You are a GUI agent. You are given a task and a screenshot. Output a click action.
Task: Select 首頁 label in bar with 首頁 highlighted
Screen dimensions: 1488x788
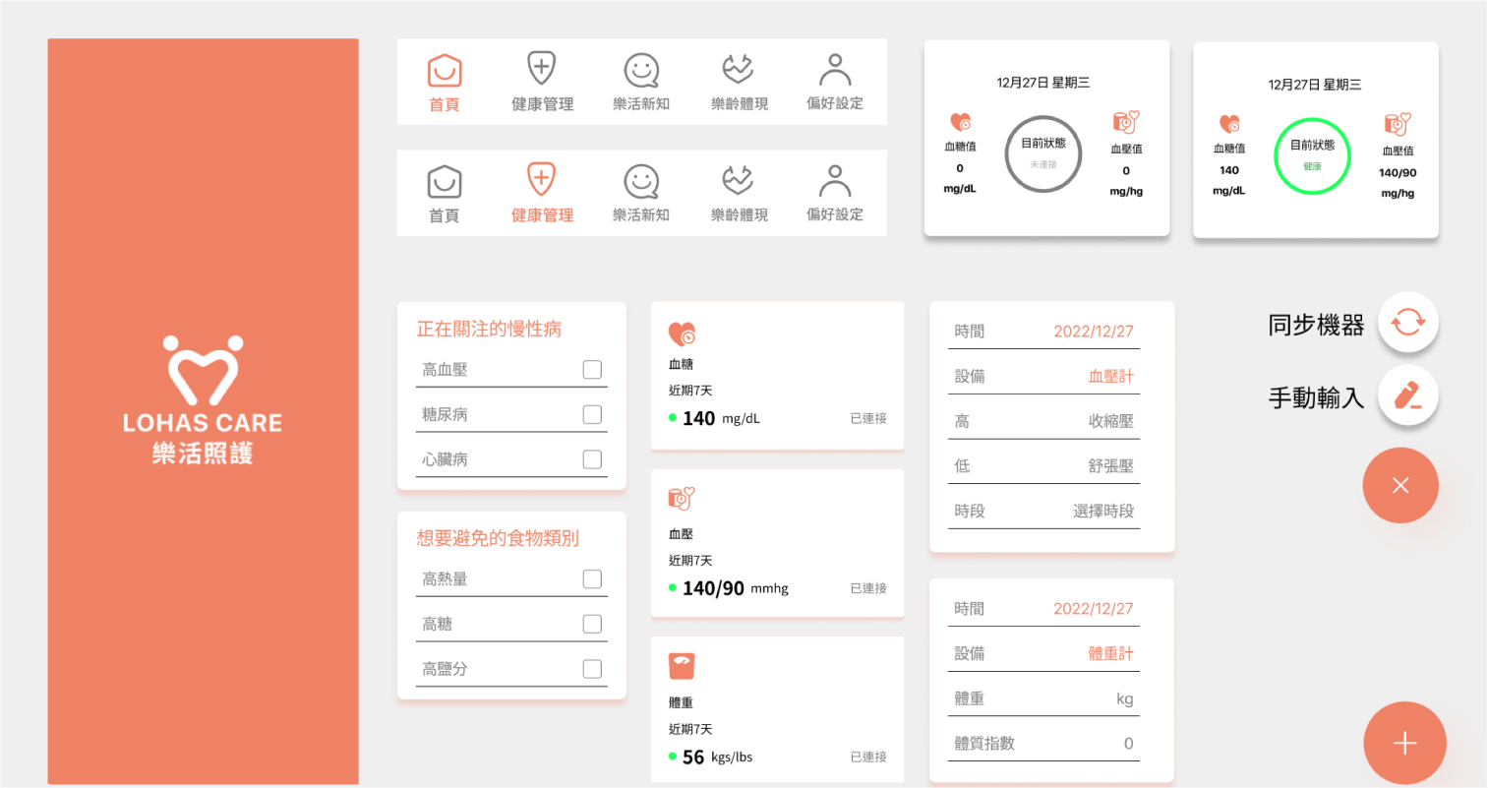click(x=445, y=104)
